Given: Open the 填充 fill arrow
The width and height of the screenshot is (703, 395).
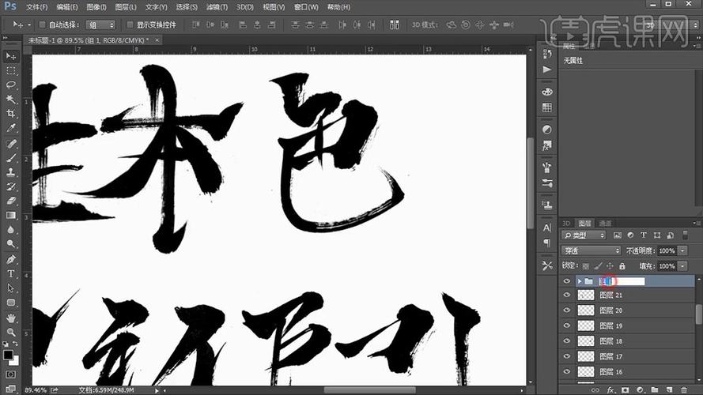Looking at the screenshot, I should [x=682, y=266].
